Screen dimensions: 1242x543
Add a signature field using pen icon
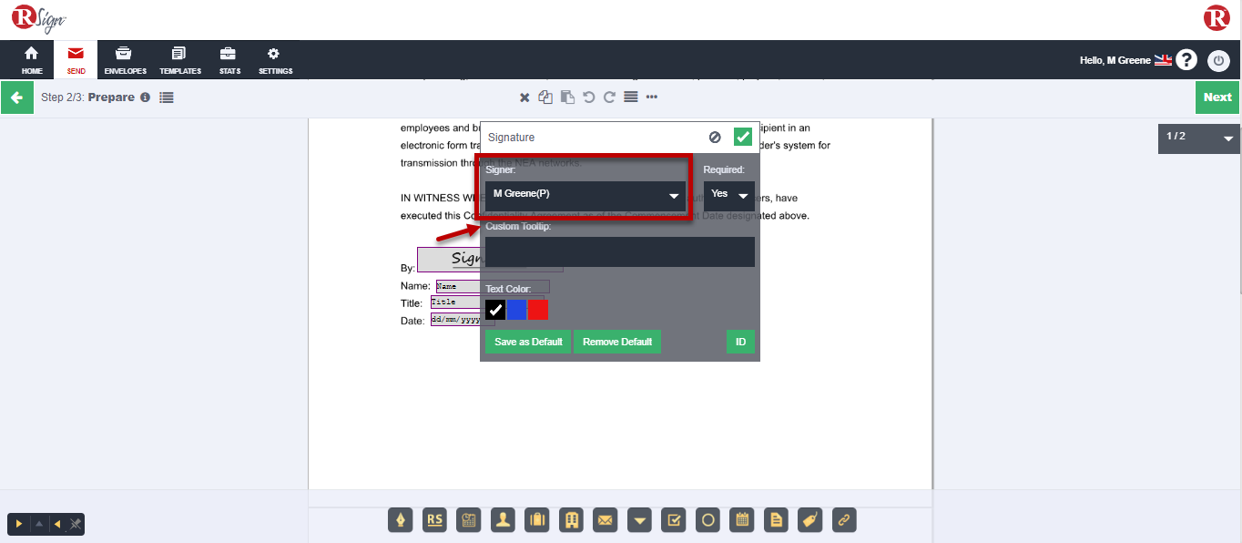tap(401, 520)
